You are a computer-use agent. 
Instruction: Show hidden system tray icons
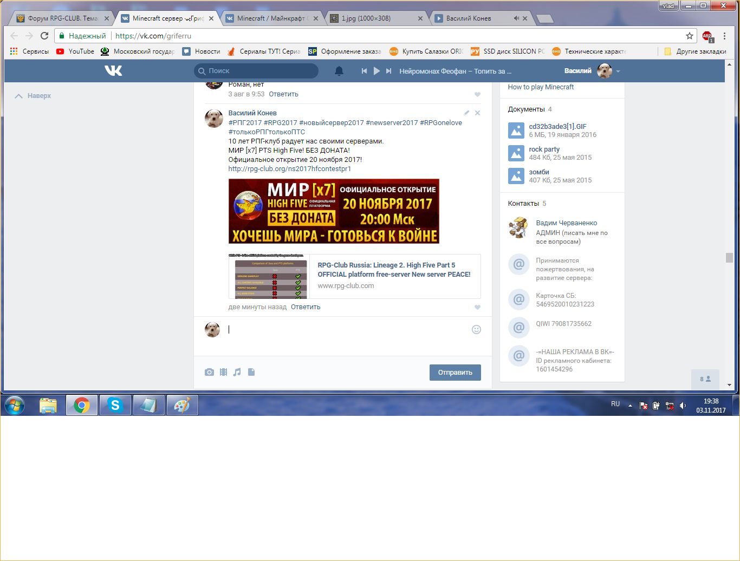click(x=630, y=405)
